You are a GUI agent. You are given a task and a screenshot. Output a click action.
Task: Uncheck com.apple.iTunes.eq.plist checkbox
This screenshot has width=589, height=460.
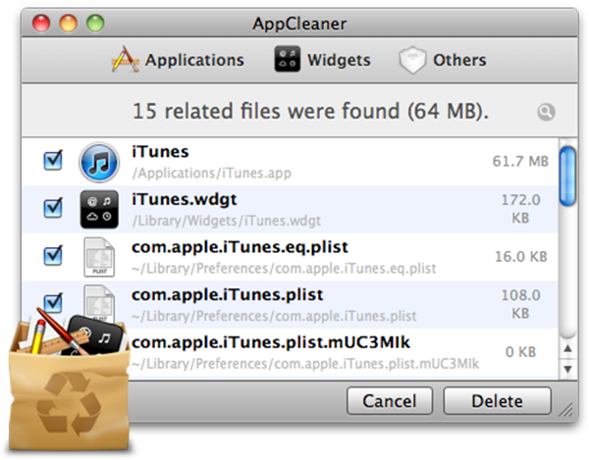[x=53, y=256]
